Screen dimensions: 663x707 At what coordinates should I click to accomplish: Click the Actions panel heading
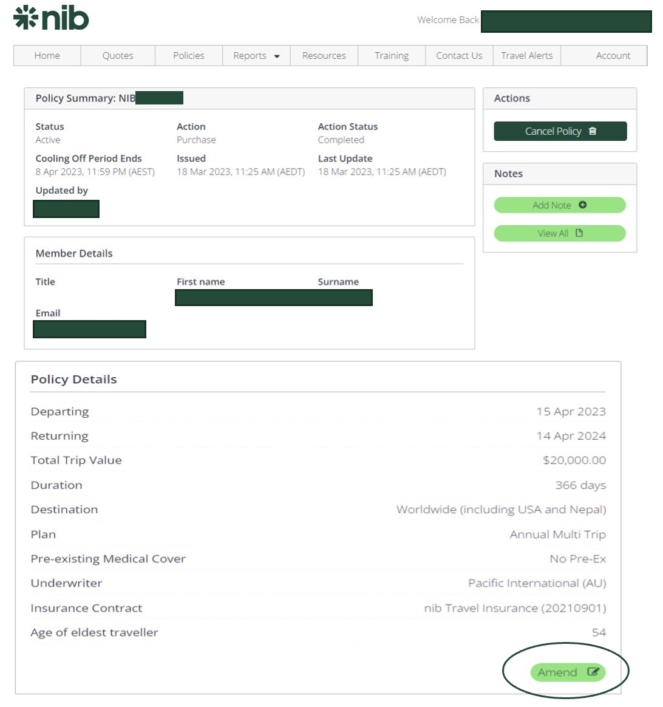click(x=512, y=98)
